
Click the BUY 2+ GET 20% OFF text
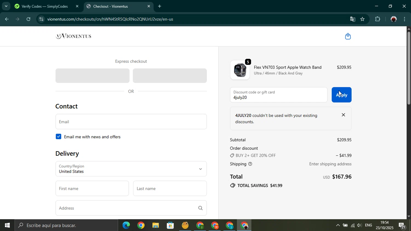(256, 155)
